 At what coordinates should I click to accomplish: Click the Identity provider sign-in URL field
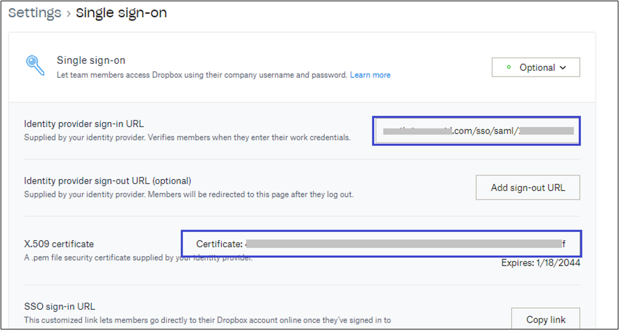(x=476, y=131)
